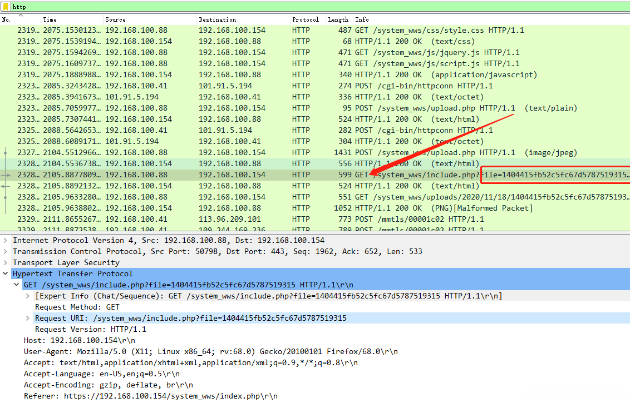
Task: Sort packets by the No. column header
Action: point(20,19)
